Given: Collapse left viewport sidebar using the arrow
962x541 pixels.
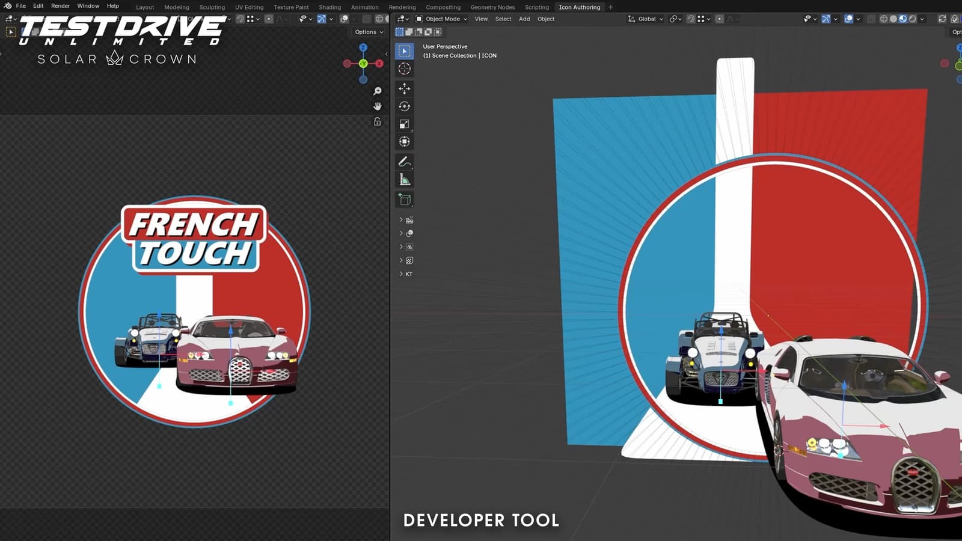Looking at the screenshot, I should click(386, 54).
